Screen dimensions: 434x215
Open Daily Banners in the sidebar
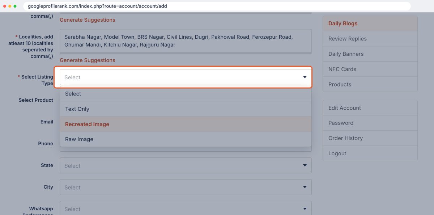[x=370, y=54]
